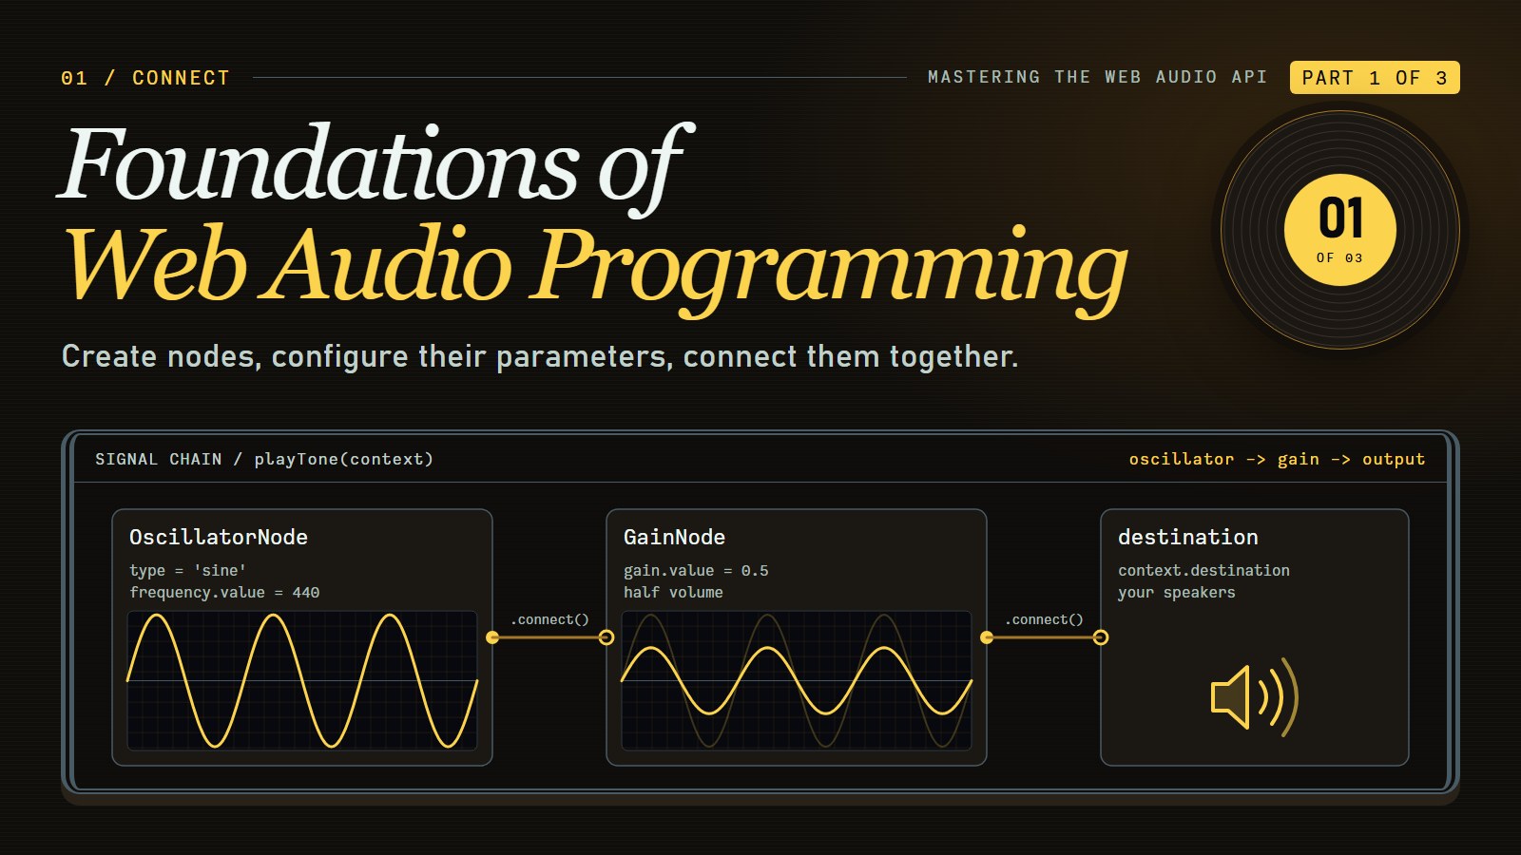Click the "half volume" caption
1521x855 pixels.
(x=673, y=592)
